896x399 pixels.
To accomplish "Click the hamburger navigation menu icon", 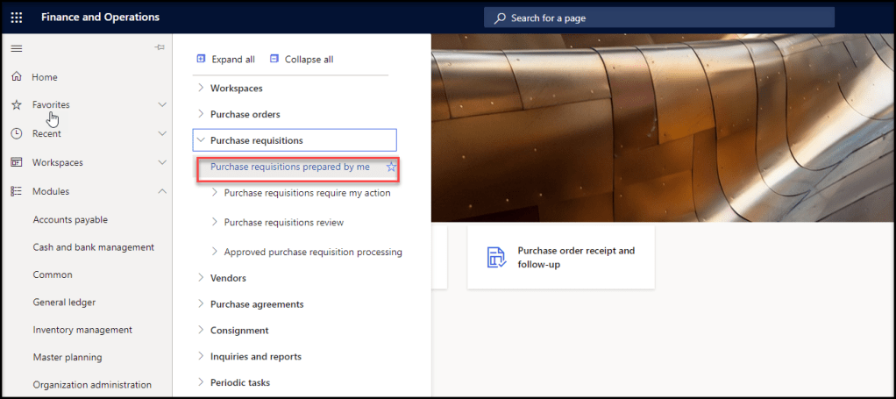I will pos(16,48).
